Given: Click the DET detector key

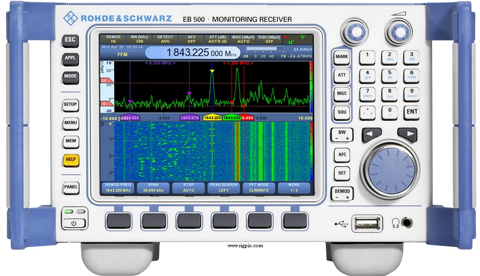Looking at the screenshot, I should (x=342, y=173).
